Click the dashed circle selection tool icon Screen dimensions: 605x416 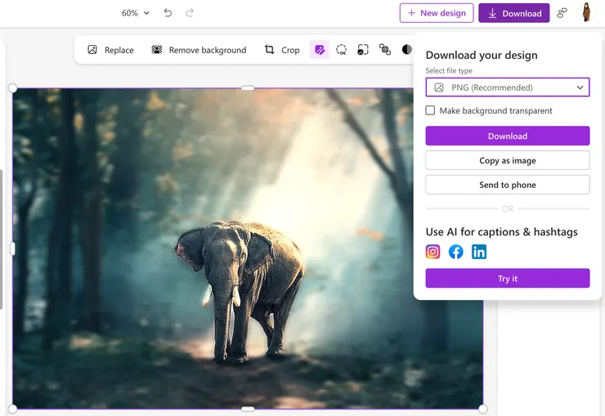tap(341, 50)
